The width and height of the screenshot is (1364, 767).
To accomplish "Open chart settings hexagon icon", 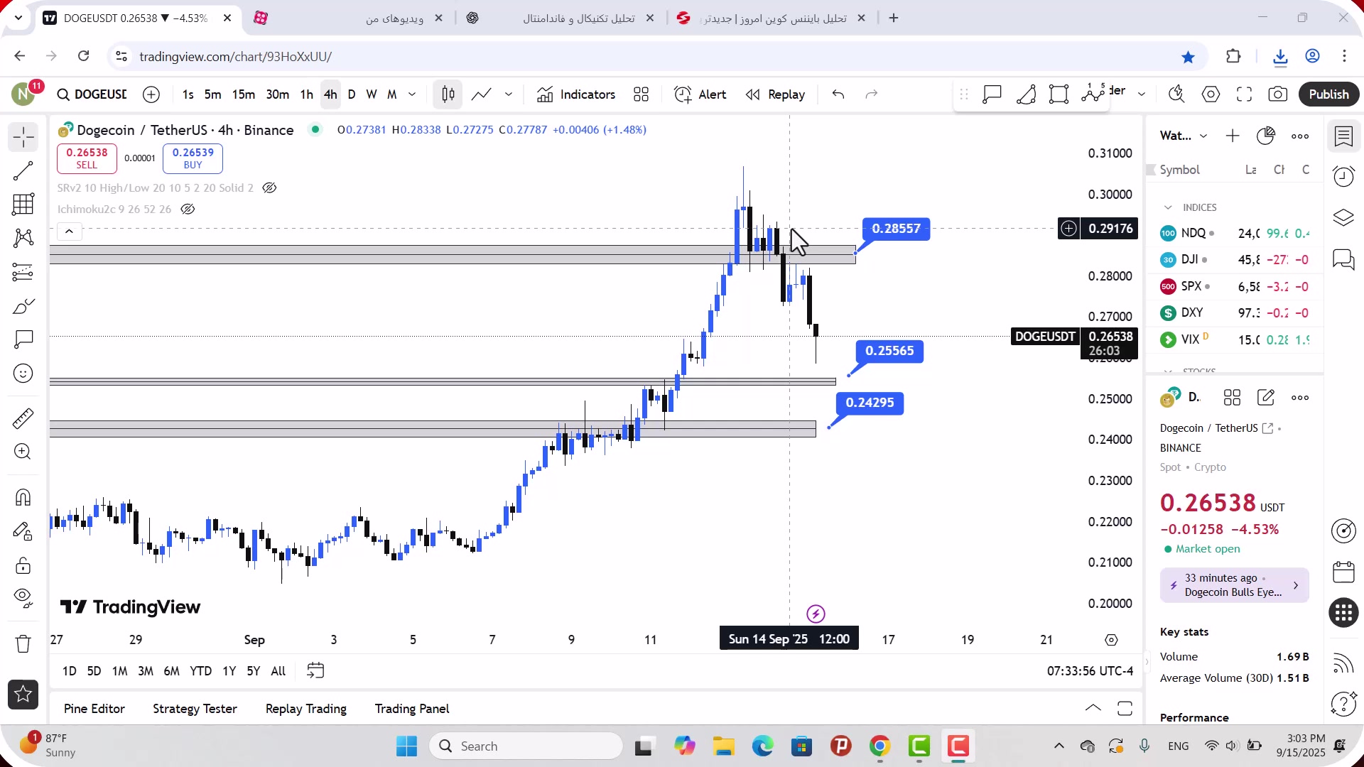I will pyautogui.click(x=1211, y=94).
